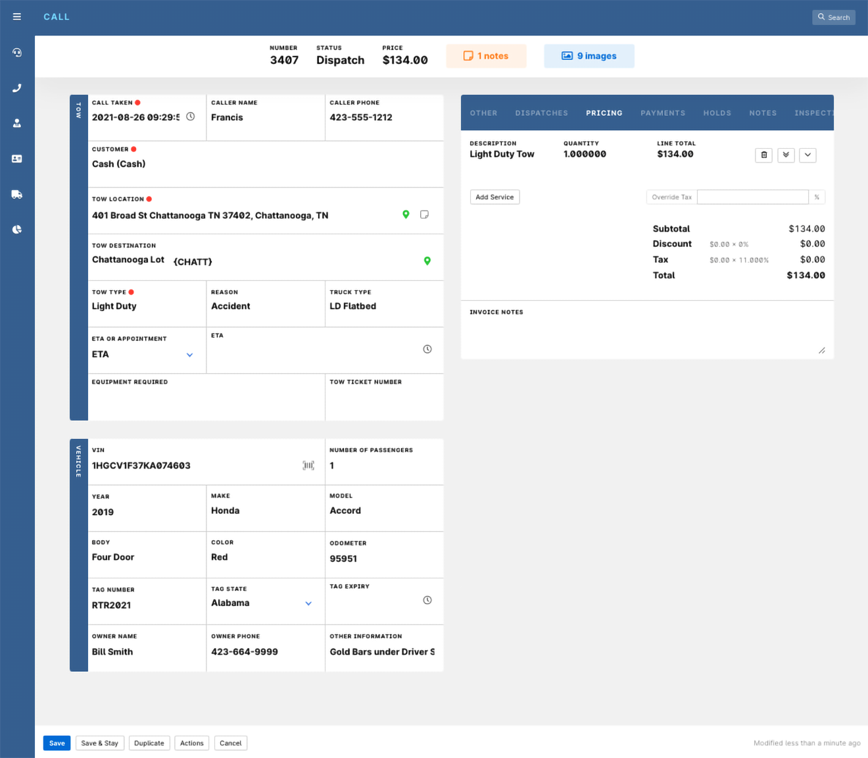This screenshot has width=868, height=758.
Task: Open the trucks section via truck icon
Action: coord(16,194)
